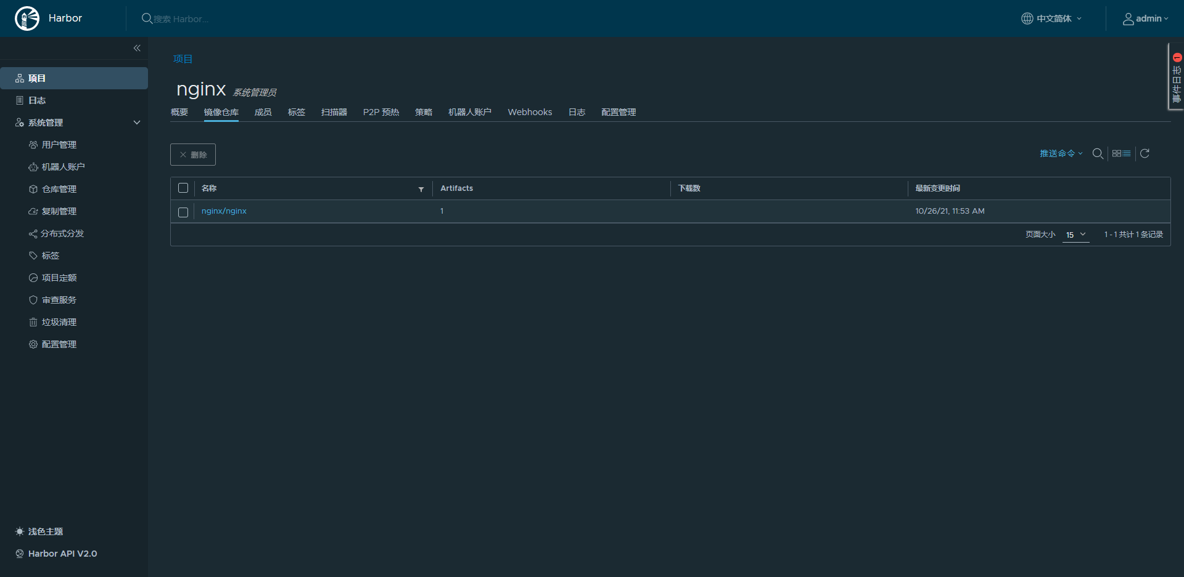Click the admin user avatar icon

click(1128, 19)
